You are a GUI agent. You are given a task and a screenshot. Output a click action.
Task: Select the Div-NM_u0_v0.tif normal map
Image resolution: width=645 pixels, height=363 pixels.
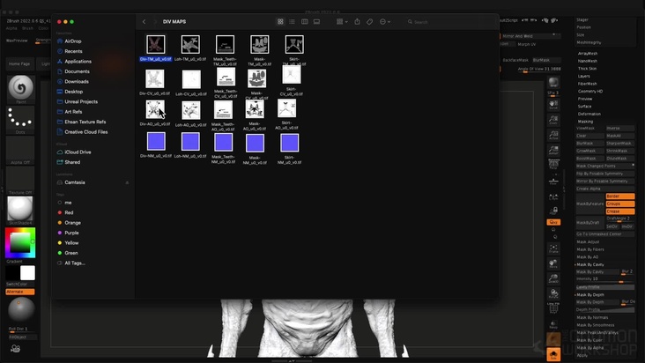(156, 142)
